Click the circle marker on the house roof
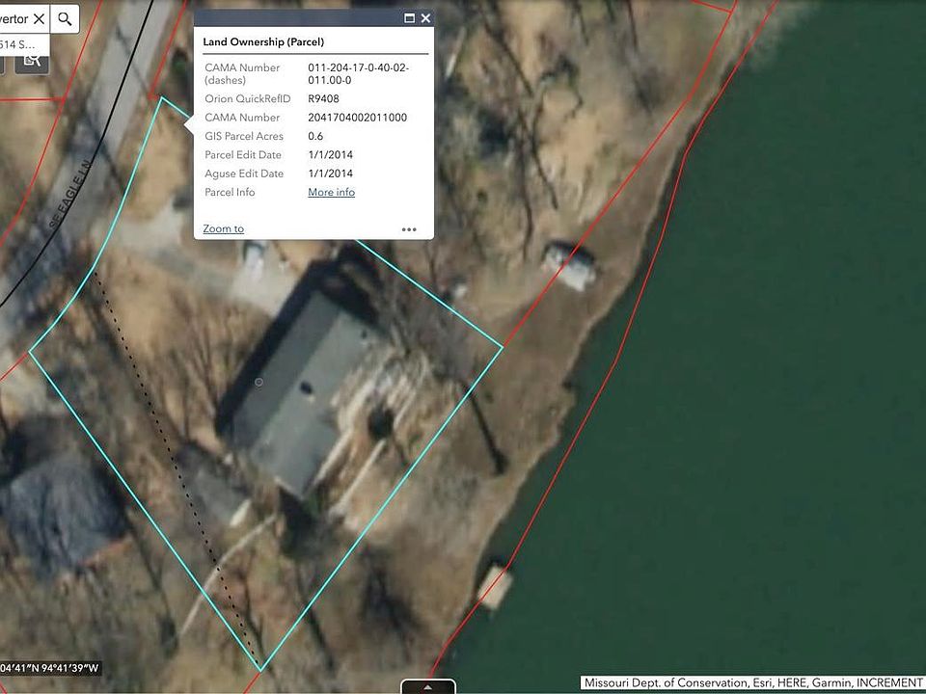 click(259, 383)
